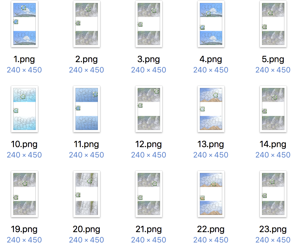301x249 pixels.
Task: Click the 240 × 450 dimensions under 13.png
Action: pyautogui.click(x=211, y=155)
